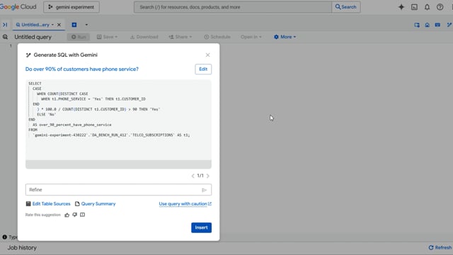This screenshot has height=255, width=453.
Task: Open the More settings dropdown
Action: point(285,37)
